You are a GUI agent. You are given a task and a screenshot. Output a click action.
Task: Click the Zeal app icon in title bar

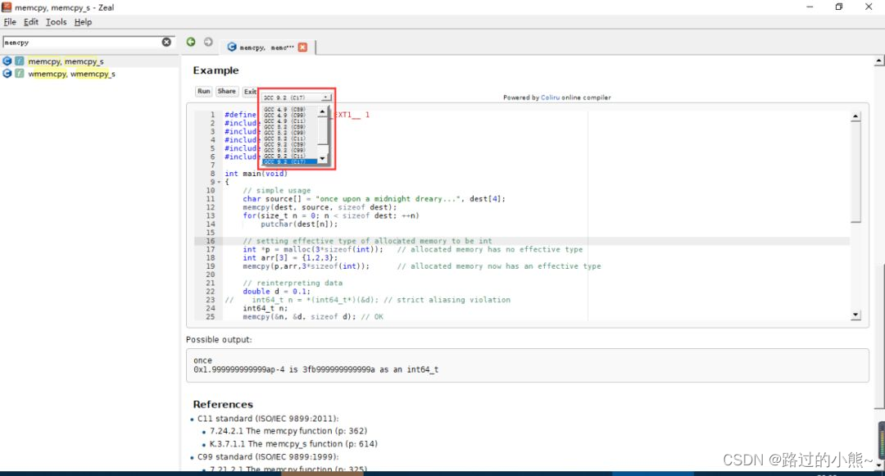(7, 7)
